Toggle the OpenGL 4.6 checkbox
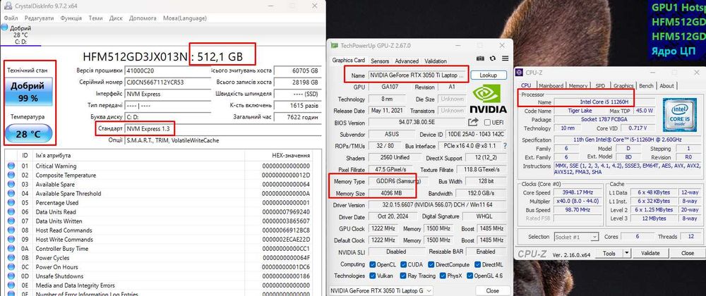 (470, 276)
